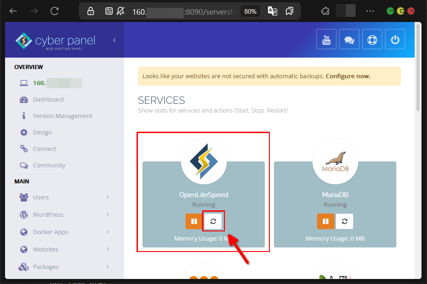Open the browser three-dots menu
The height and width of the screenshot is (284, 427).
coord(370,11)
